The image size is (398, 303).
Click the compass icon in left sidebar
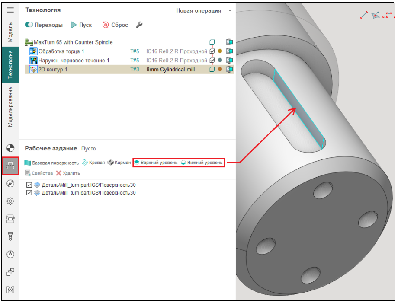coord(10,184)
